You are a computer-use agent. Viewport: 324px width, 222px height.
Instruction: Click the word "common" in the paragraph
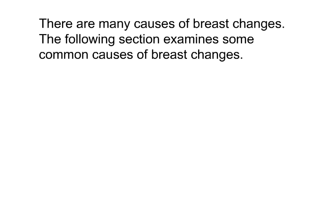click(x=63, y=55)
